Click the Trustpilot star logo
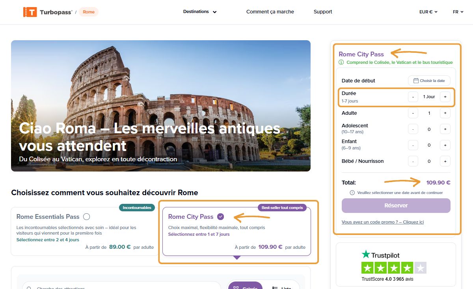 point(367,255)
